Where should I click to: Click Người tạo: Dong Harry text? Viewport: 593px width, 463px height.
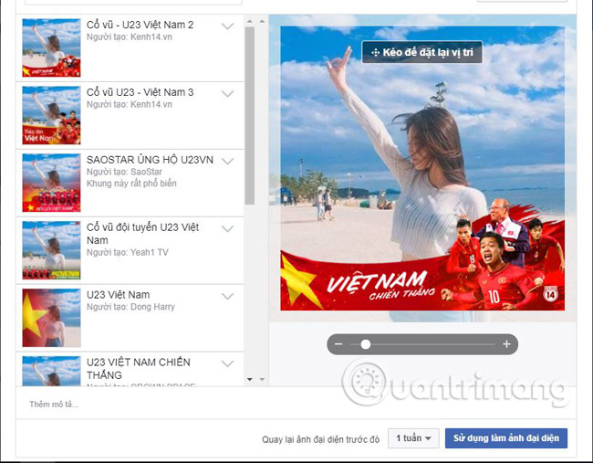[130, 307]
